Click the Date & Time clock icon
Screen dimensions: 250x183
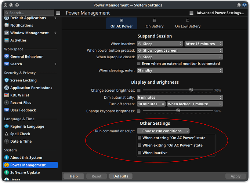pyautogui.click(x=7, y=142)
